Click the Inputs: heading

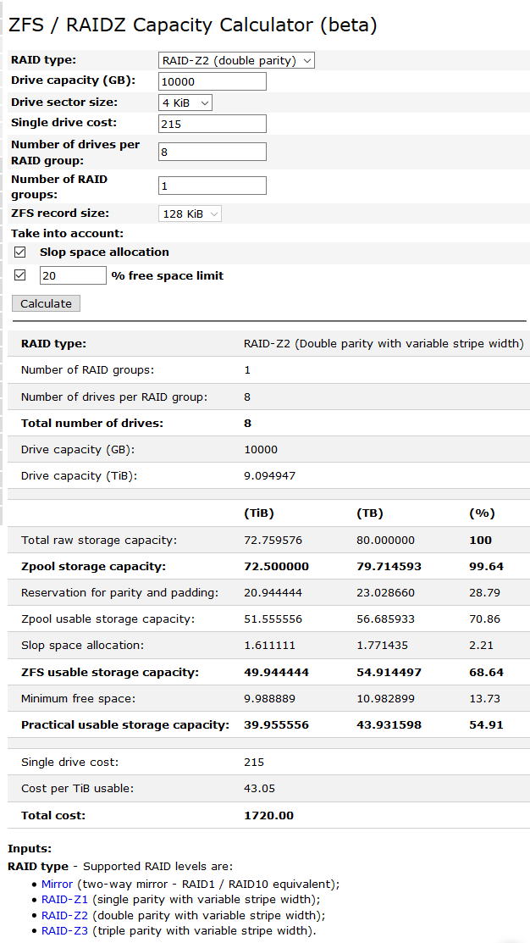tap(30, 849)
